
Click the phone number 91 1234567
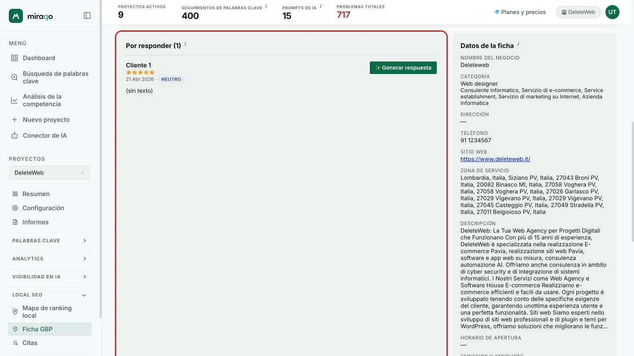pos(476,141)
